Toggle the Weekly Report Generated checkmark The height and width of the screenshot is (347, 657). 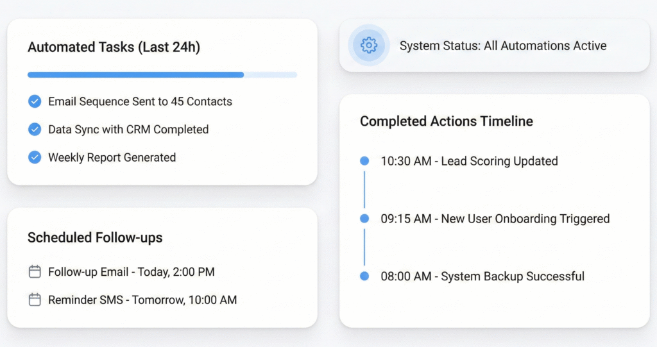[x=35, y=157]
